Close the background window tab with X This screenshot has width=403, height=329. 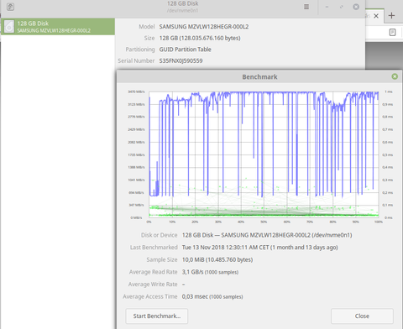click(376, 16)
